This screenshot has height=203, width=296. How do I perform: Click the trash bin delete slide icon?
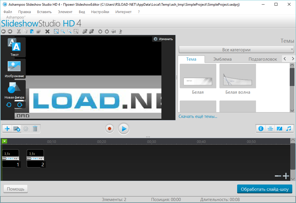click(35, 129)
